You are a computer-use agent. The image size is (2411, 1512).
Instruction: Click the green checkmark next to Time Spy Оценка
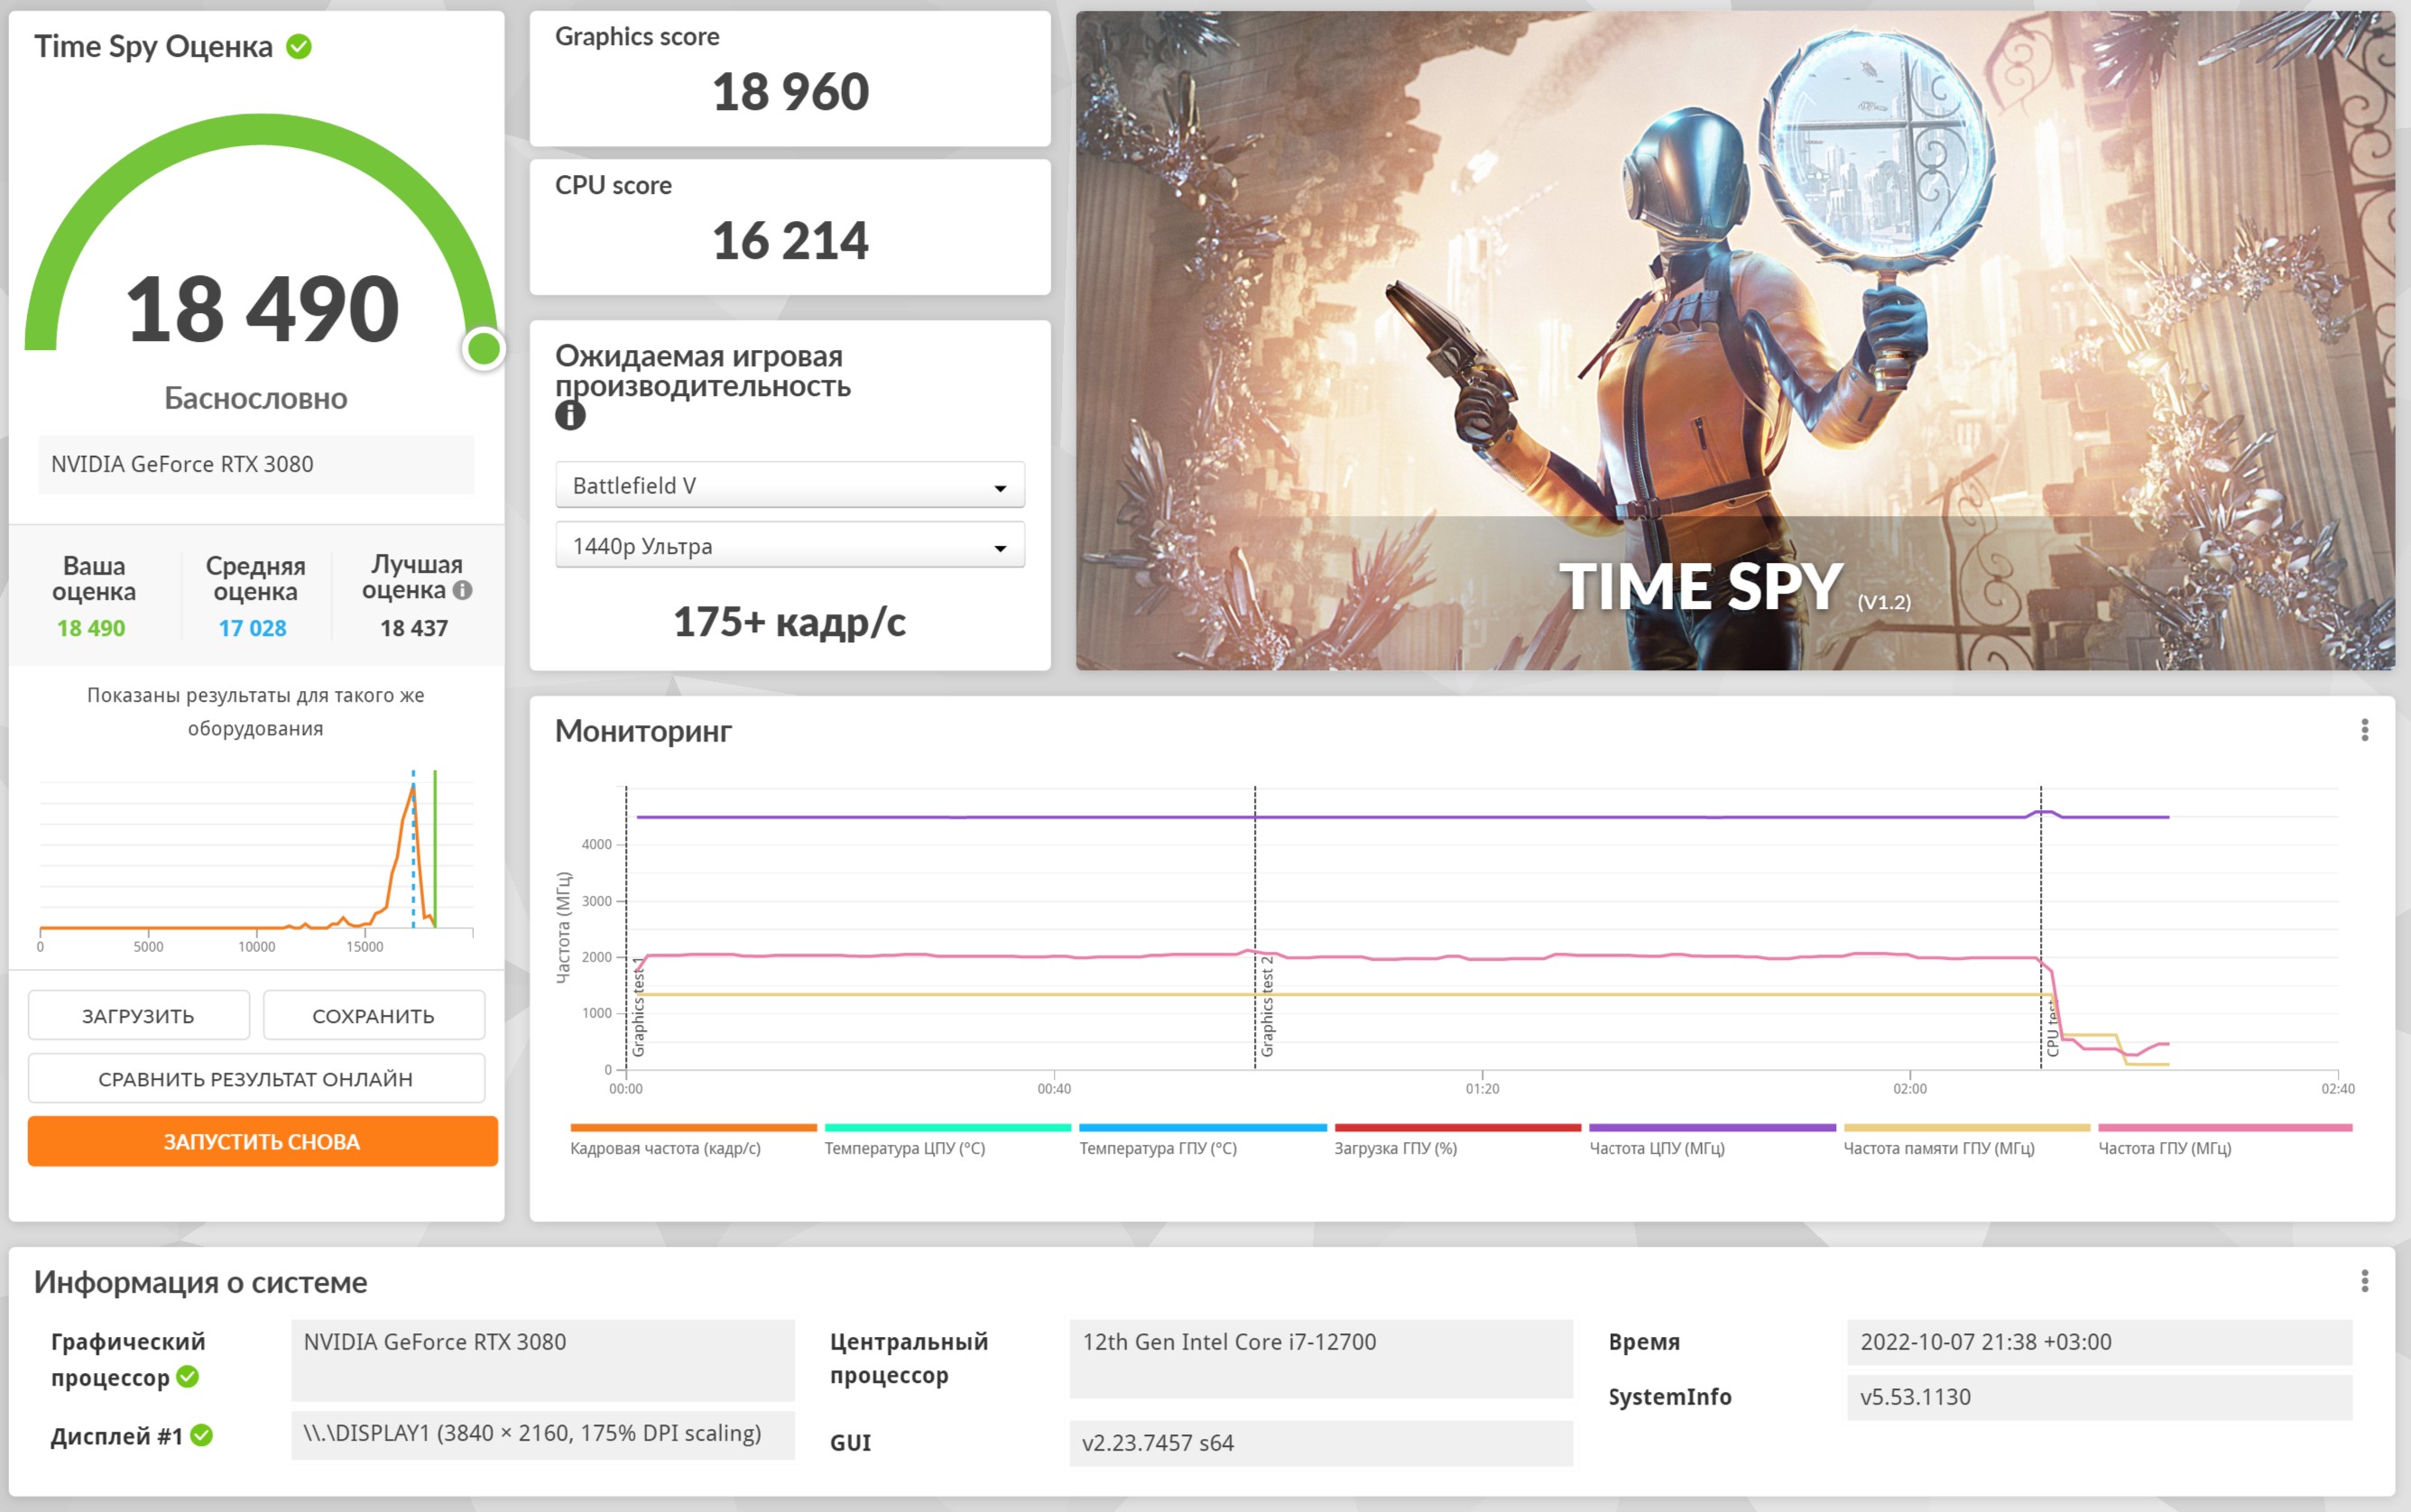299,46
